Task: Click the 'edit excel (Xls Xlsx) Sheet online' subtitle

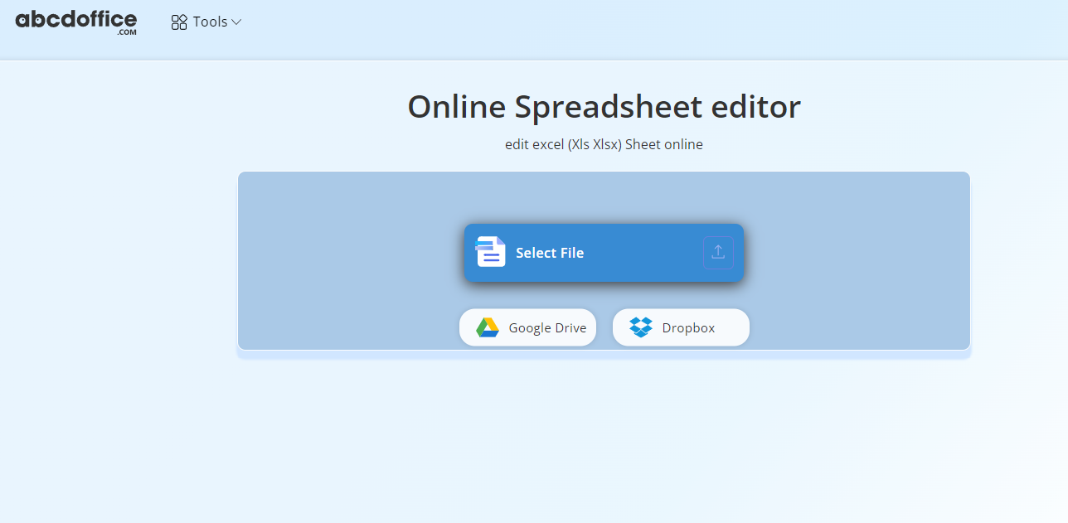Action: click(x=604, y=144)
